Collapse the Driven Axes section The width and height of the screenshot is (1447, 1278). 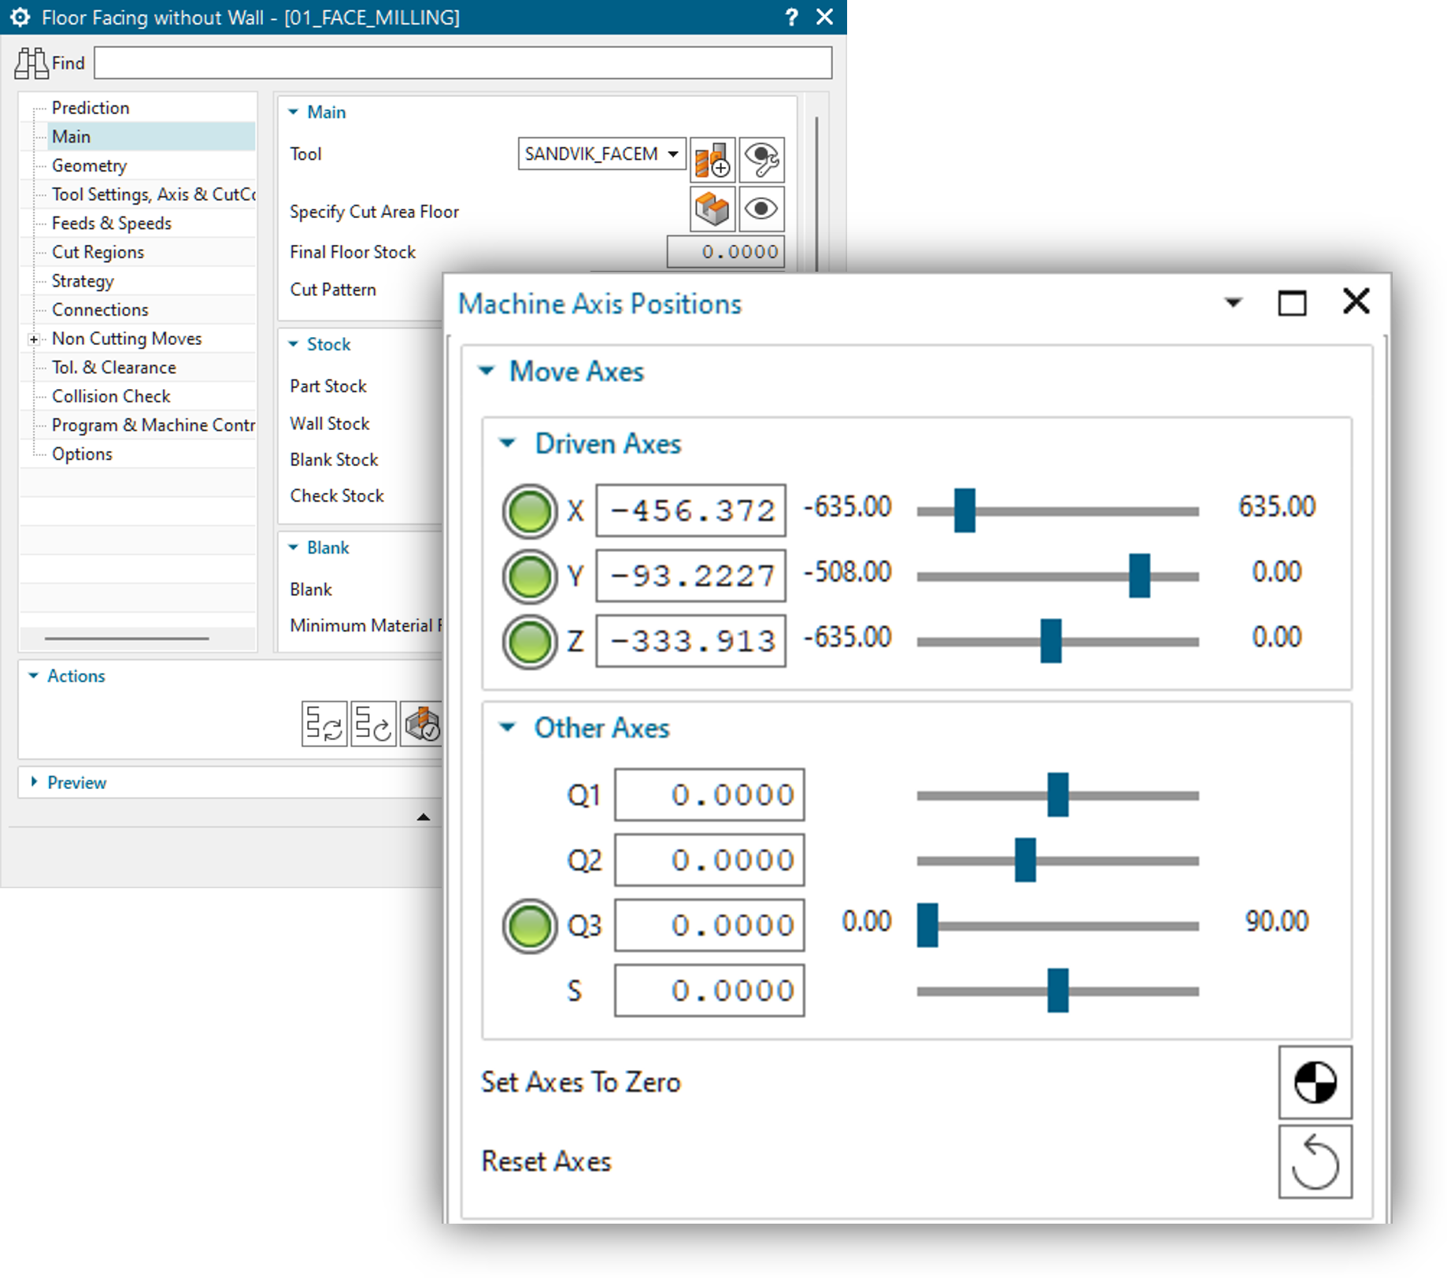coord(509,444)
